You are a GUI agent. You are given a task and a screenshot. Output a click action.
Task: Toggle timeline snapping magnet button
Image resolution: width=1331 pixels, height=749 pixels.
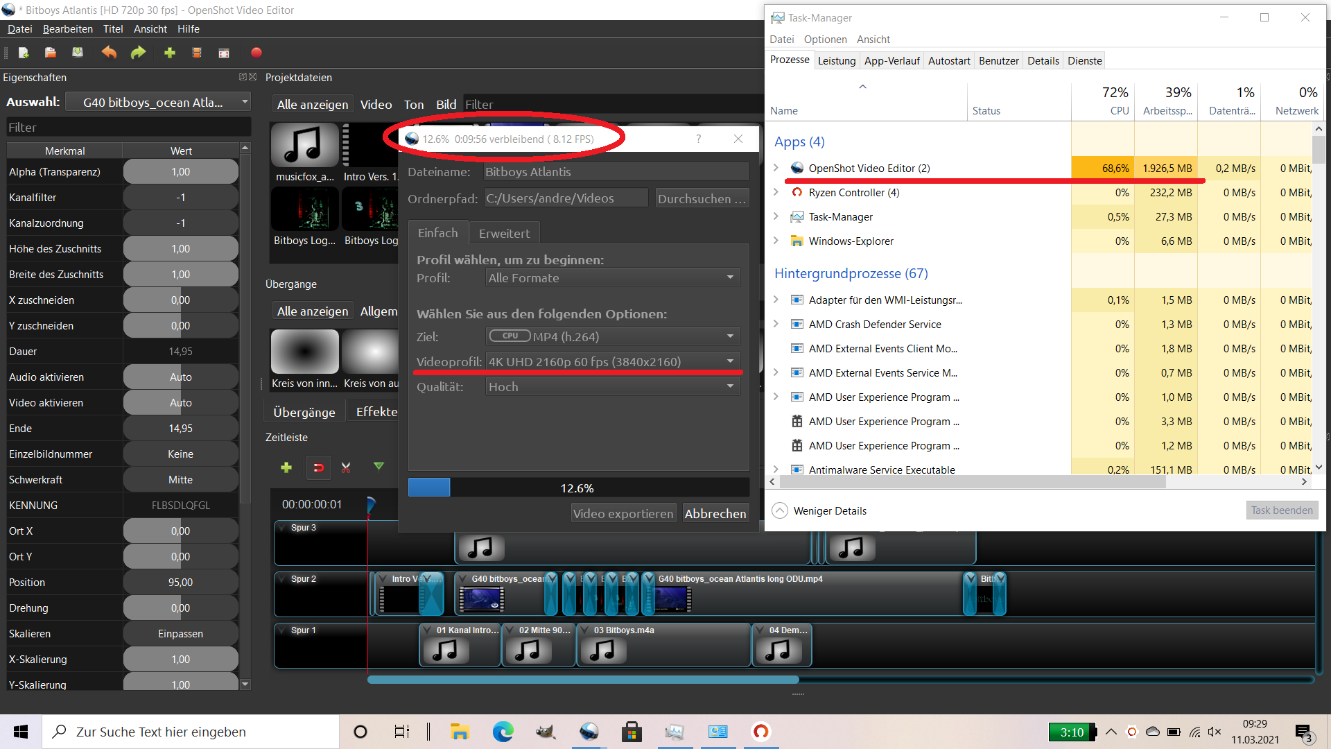click(319, 467)
